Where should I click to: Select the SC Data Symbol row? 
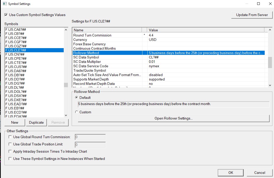(169, 57)
